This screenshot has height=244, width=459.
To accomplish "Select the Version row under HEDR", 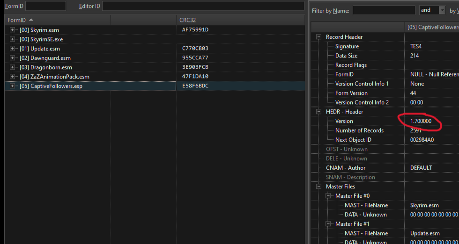I will tap(385, 121).
